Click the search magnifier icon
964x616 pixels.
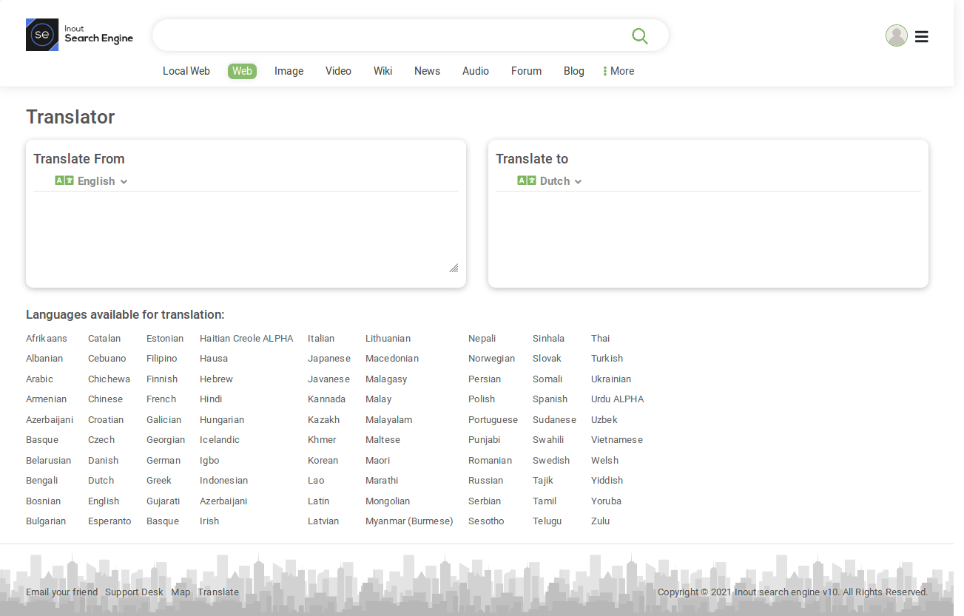point(639,35)
